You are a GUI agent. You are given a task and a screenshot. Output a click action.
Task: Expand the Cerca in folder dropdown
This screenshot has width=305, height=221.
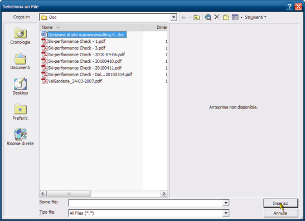coord(173,17)
